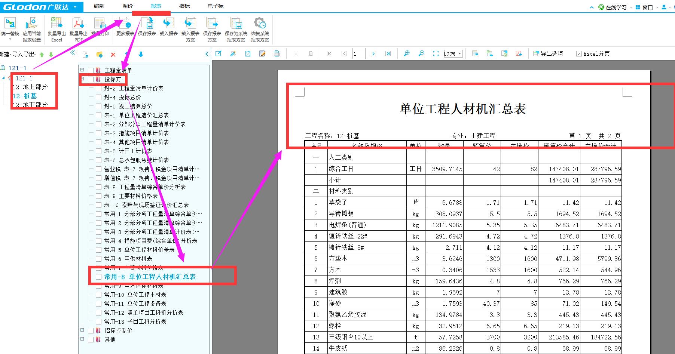Viewport: 675px width, 354px height.
Task: Open the 新建 menu button in project panel
Action: click(x=4, y=54)
